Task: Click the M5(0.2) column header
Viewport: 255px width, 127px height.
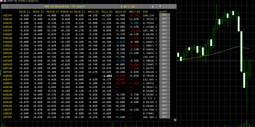Action: coord(38,12)
